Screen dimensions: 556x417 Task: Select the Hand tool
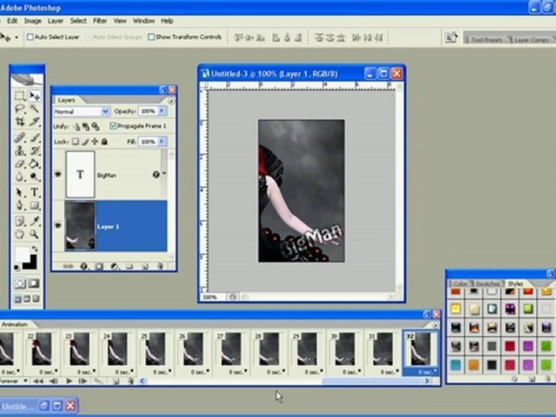pos(20,233)
